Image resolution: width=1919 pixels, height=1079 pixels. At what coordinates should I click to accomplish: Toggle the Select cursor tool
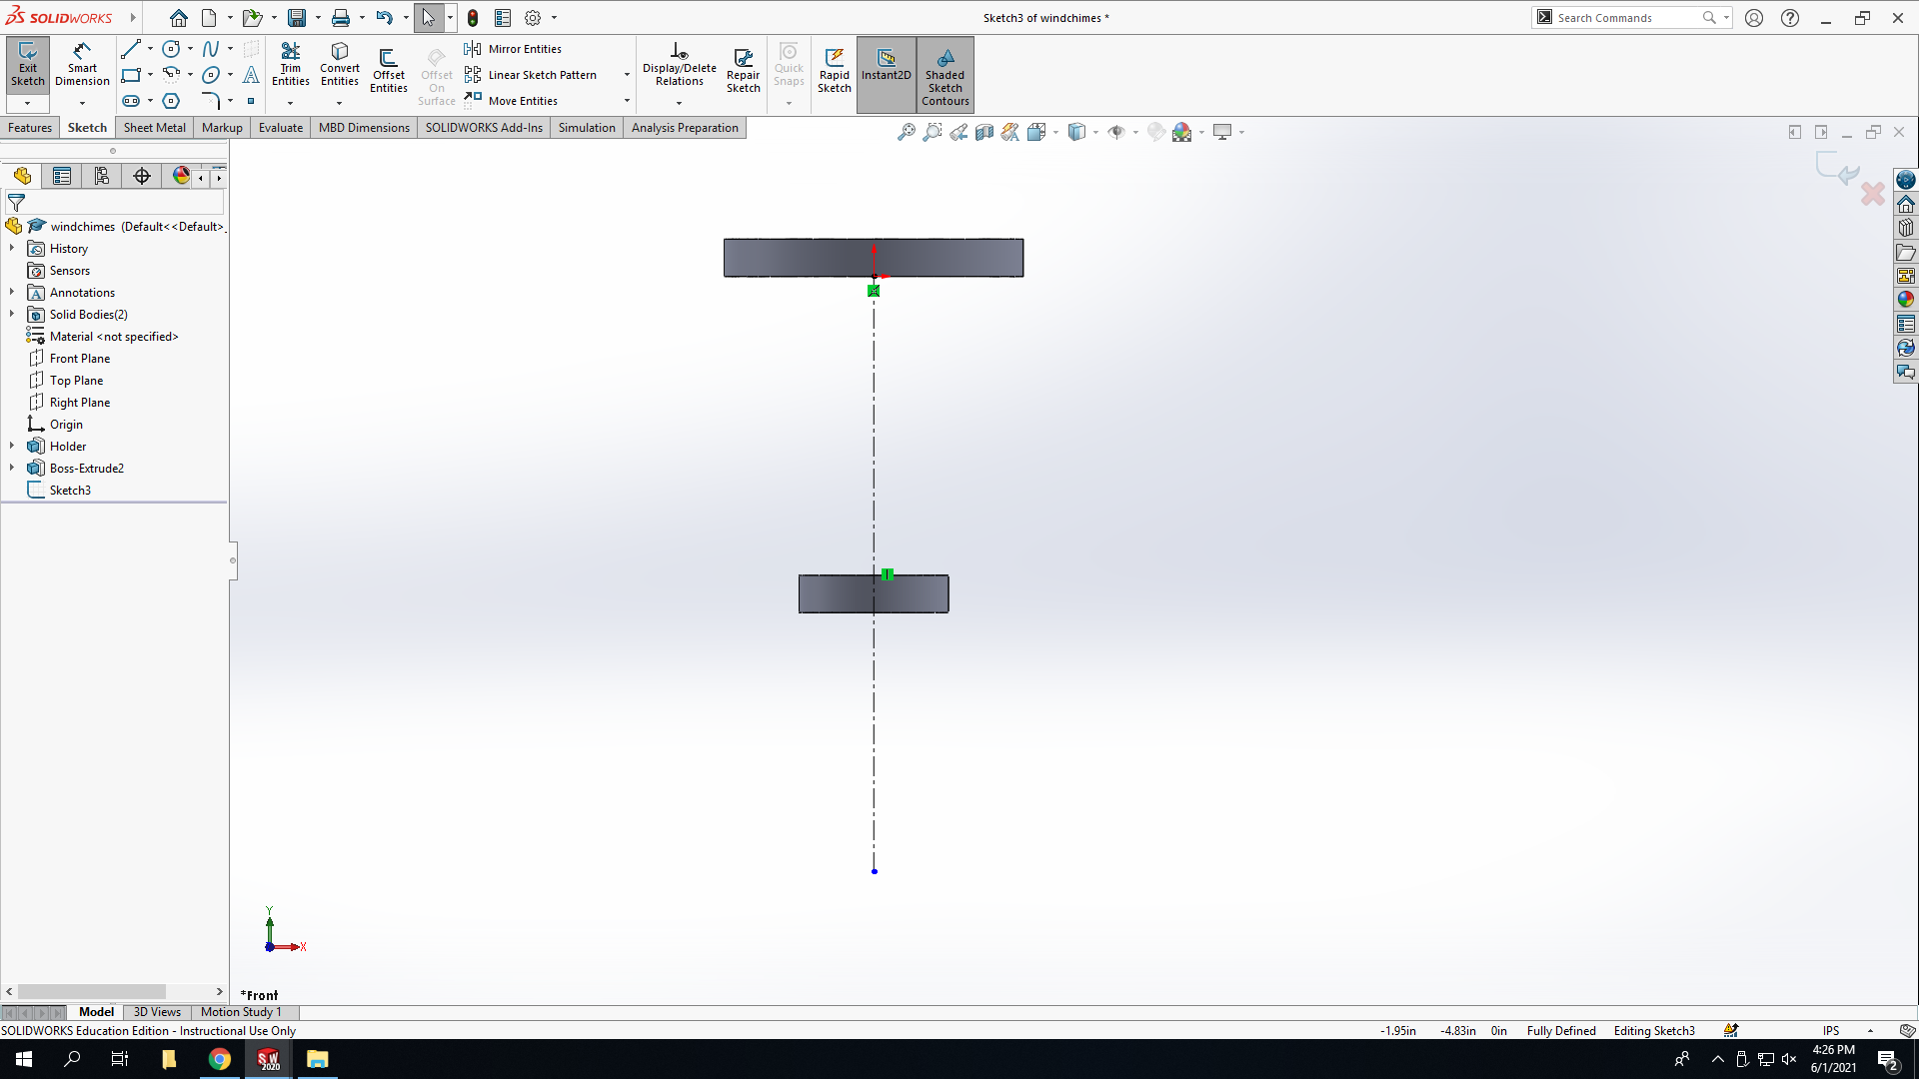428,18
